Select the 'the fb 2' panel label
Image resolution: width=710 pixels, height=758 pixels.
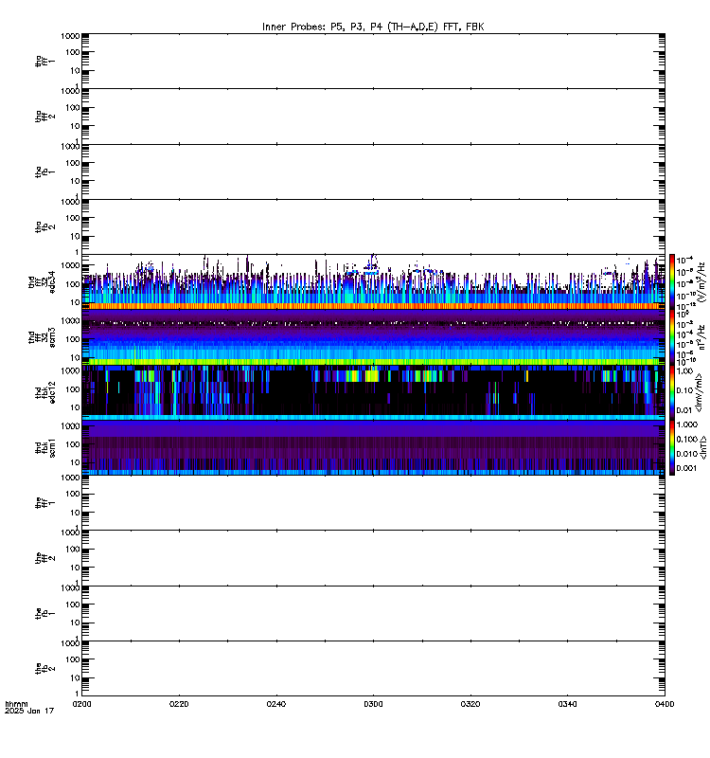pyautogui.click(x=44, y=669)
